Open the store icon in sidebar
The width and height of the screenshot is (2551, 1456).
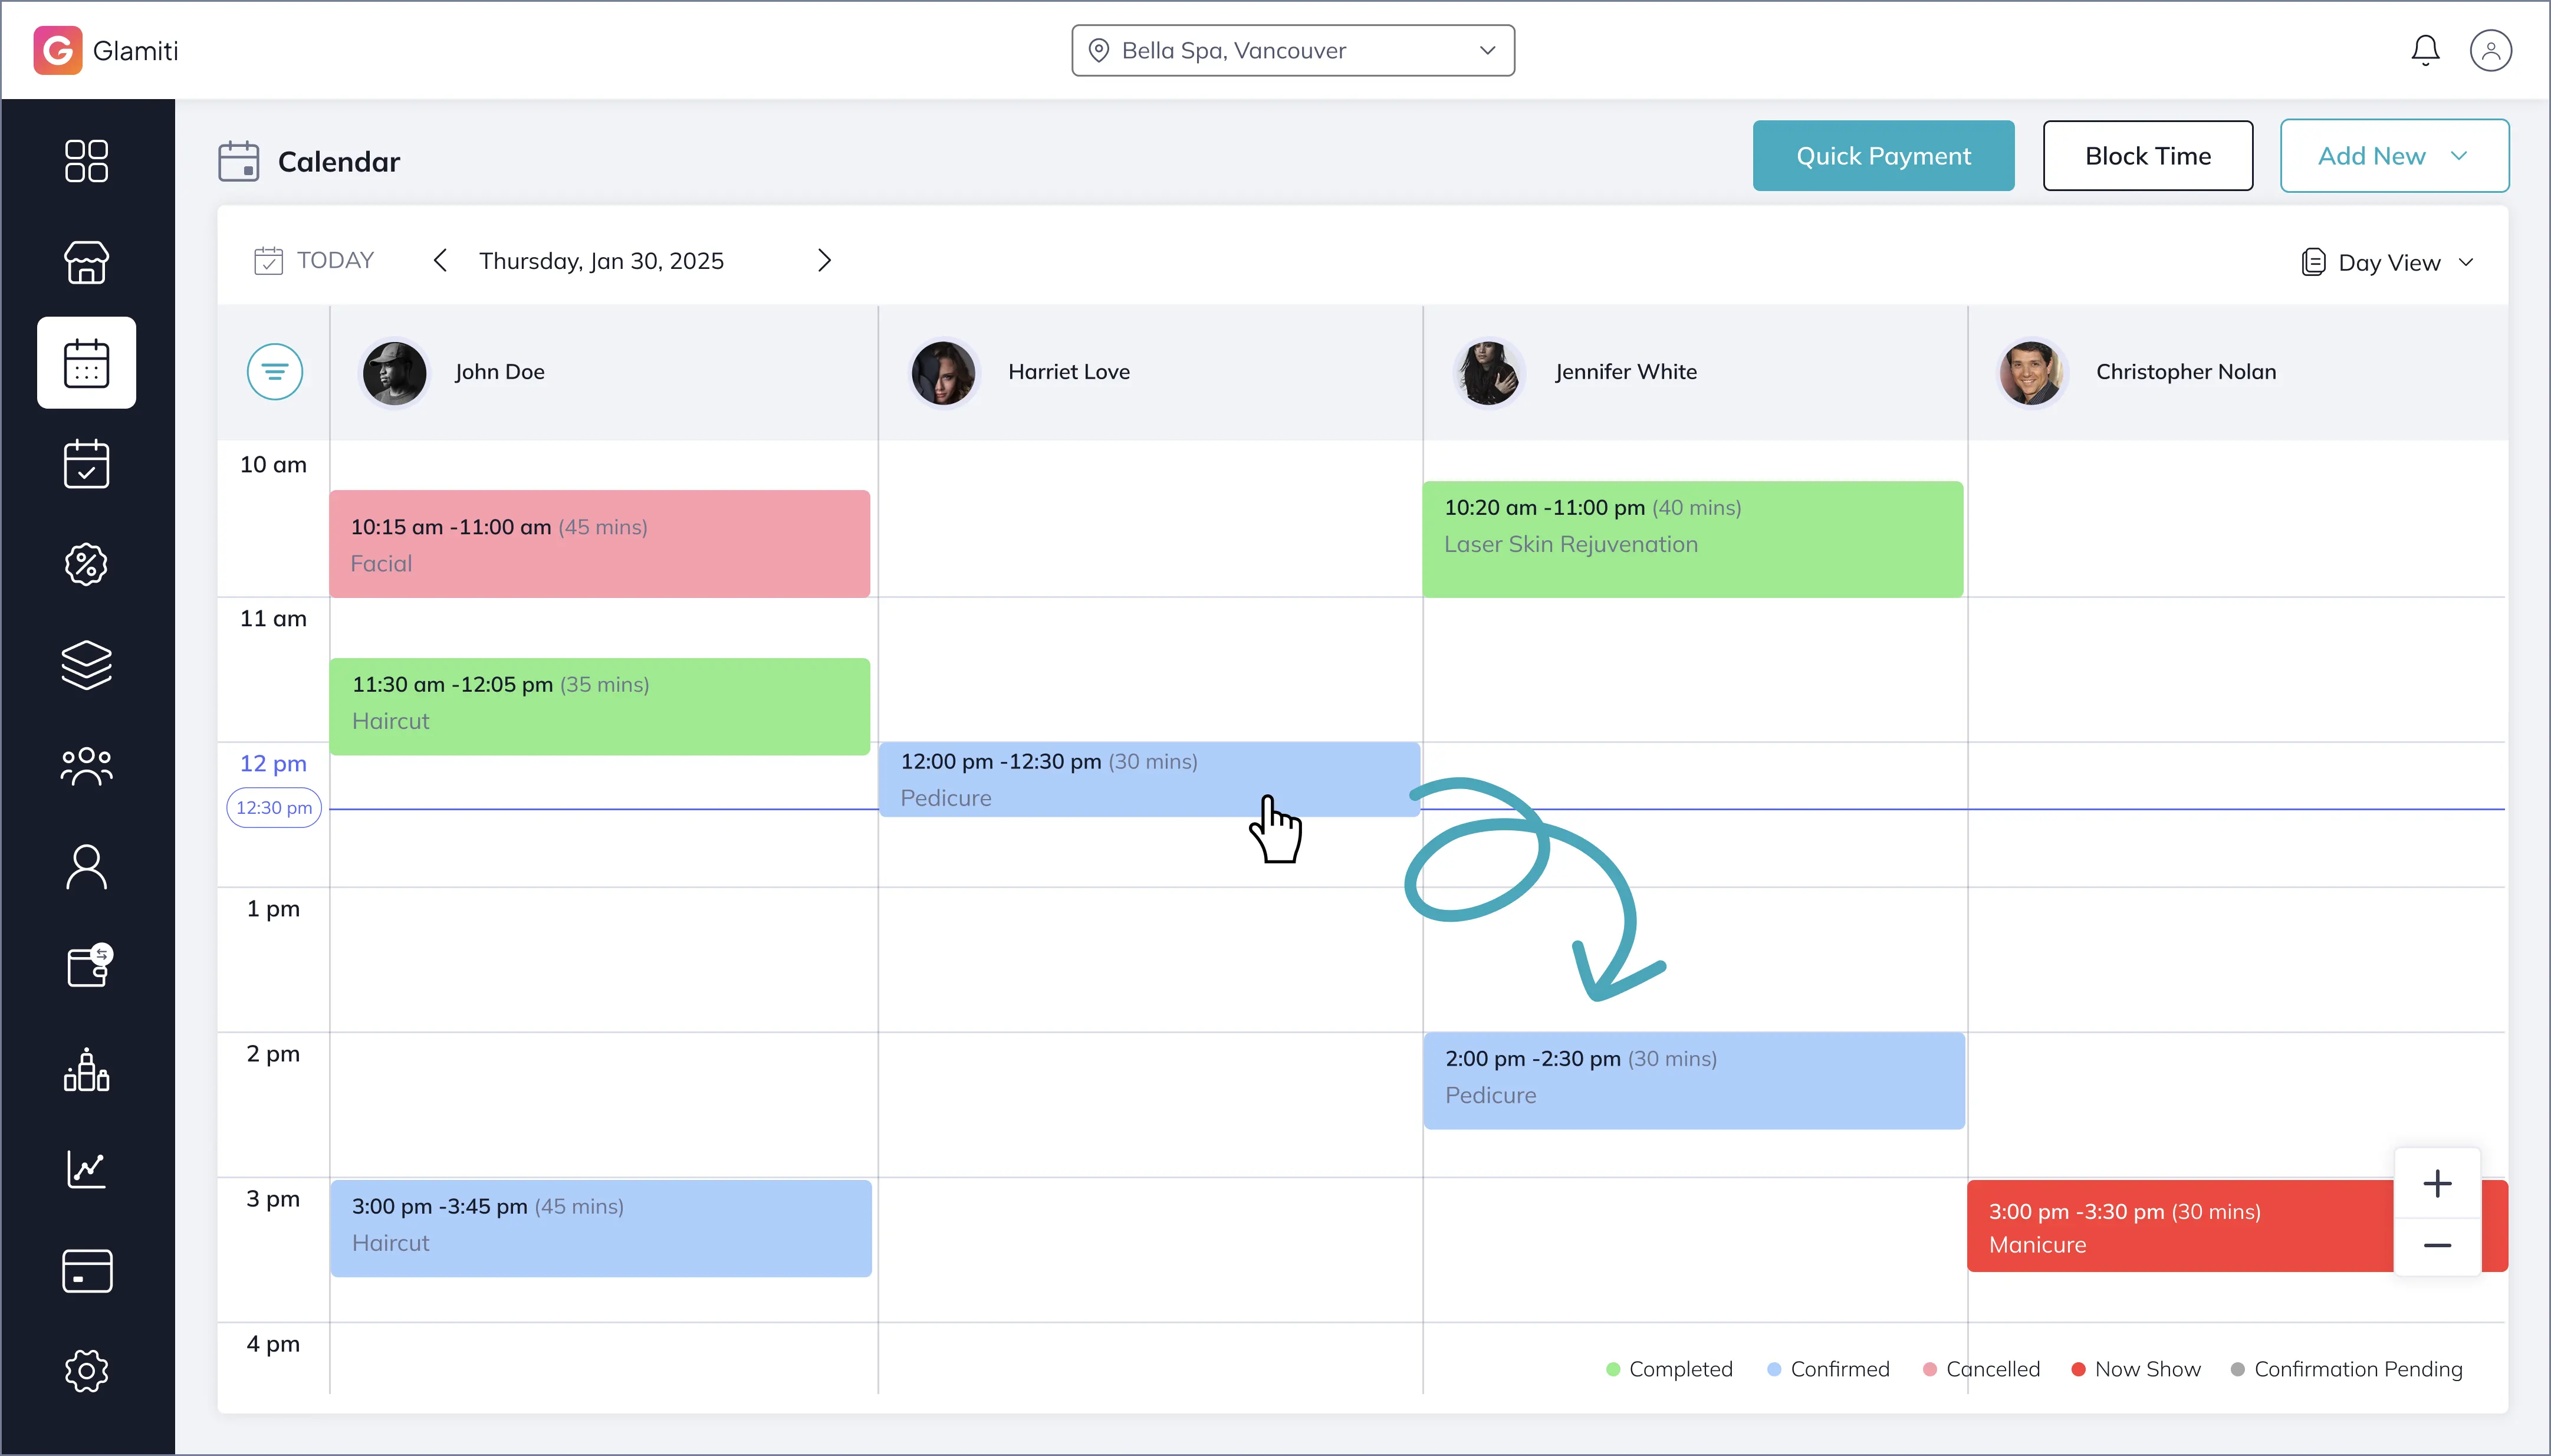click(87, 262)
